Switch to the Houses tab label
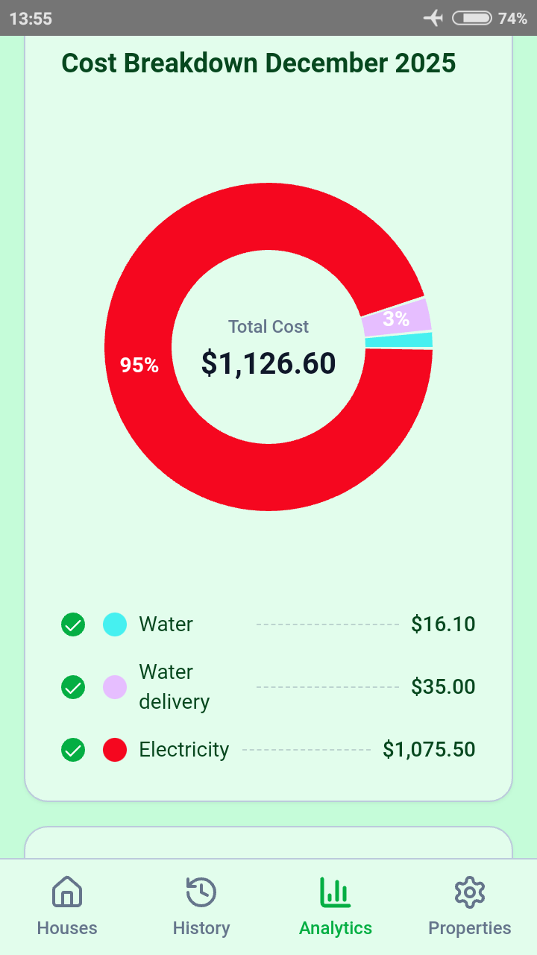Viewport: 537px width, 955px height. [x=67, y=928]
